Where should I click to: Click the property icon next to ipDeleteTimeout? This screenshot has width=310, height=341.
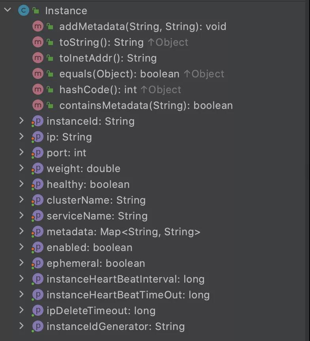[37, 311]
